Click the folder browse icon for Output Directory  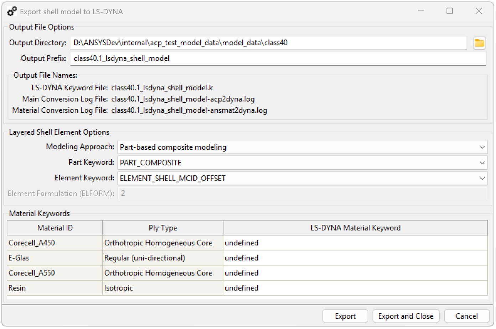479,43
